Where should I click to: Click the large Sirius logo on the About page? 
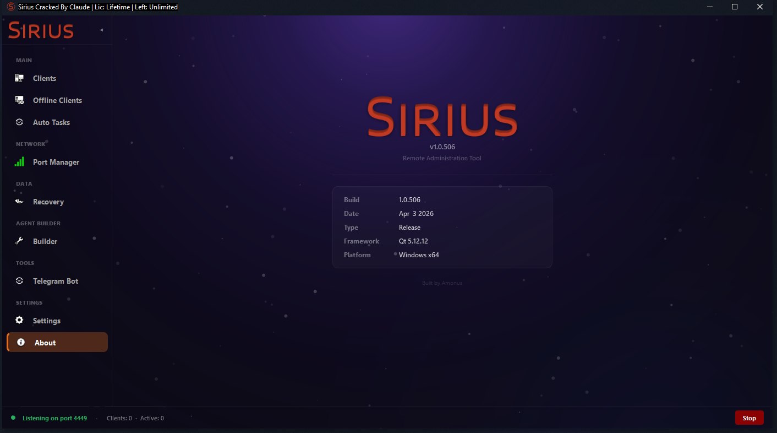[442, 117]
